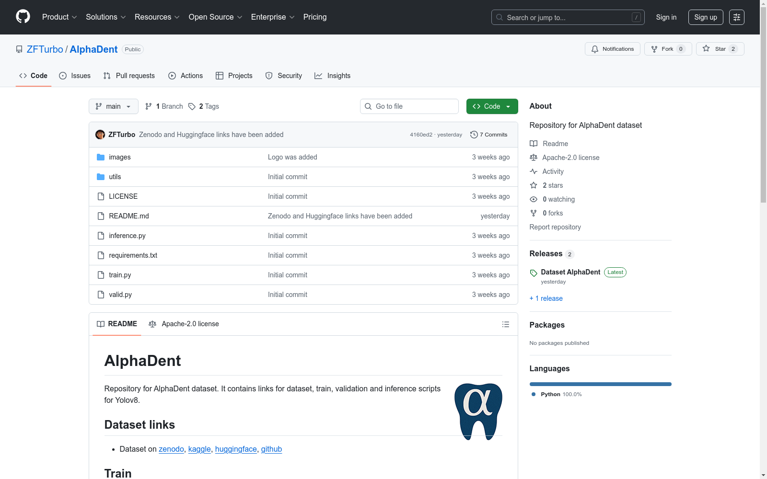
Task: Click the inference.py file icon
Action: point(101,236)
